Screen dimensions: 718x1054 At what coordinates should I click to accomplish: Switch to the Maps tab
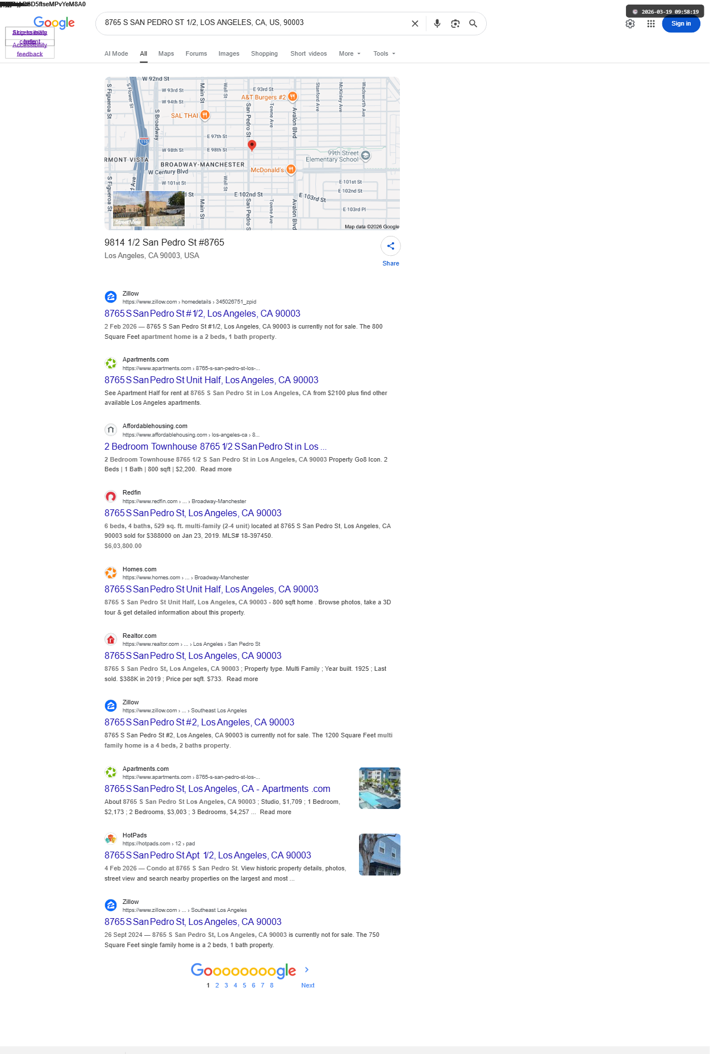pos(166,53)
